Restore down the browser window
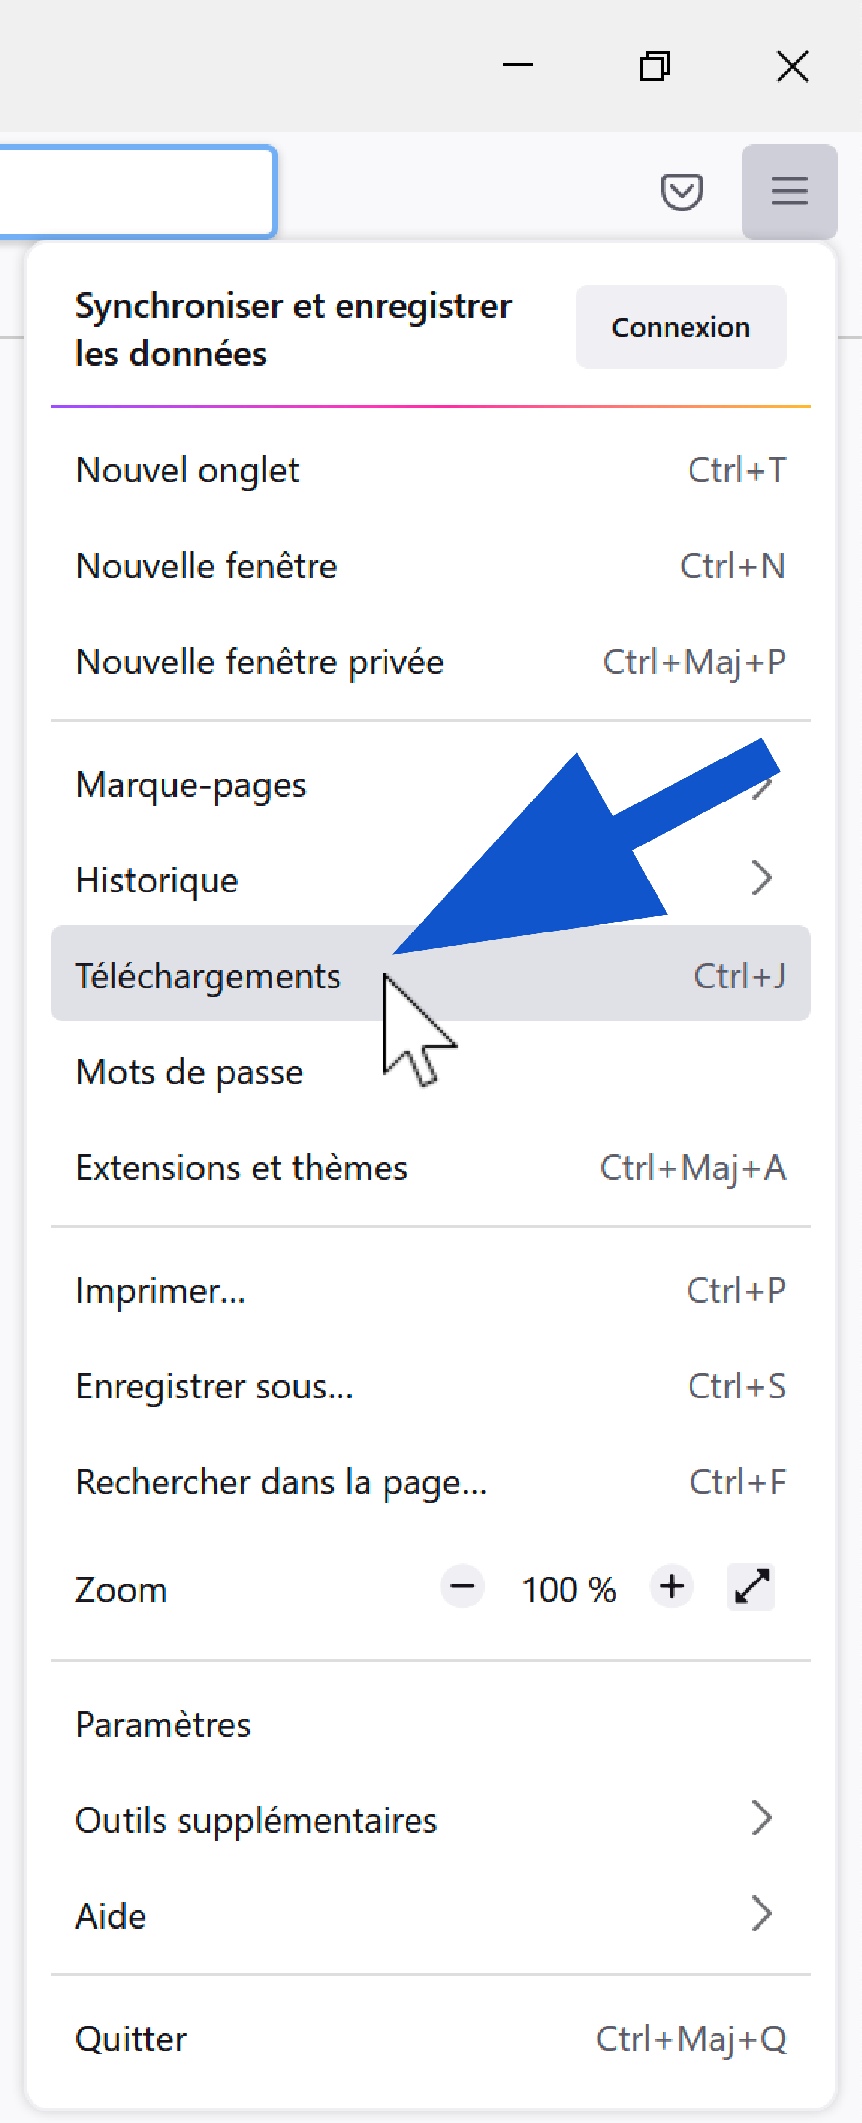The image size is (862, 2123). (x=655, y=66)
